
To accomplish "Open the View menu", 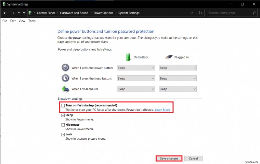I will click(22, 21).
